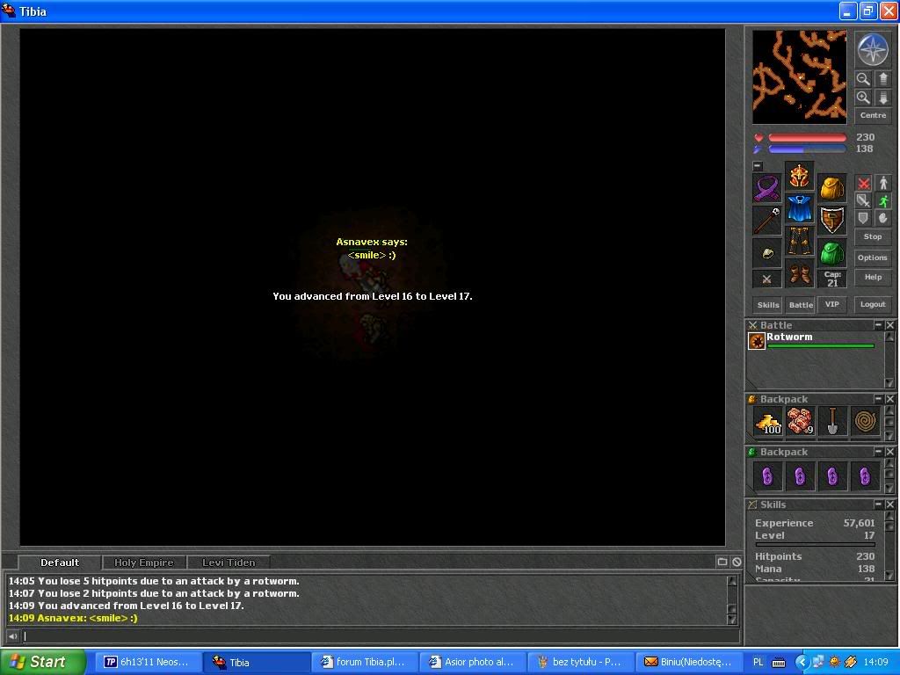900x675 pixels.
Task: Click the blue cape armor slot
Action: click(800, 208)
